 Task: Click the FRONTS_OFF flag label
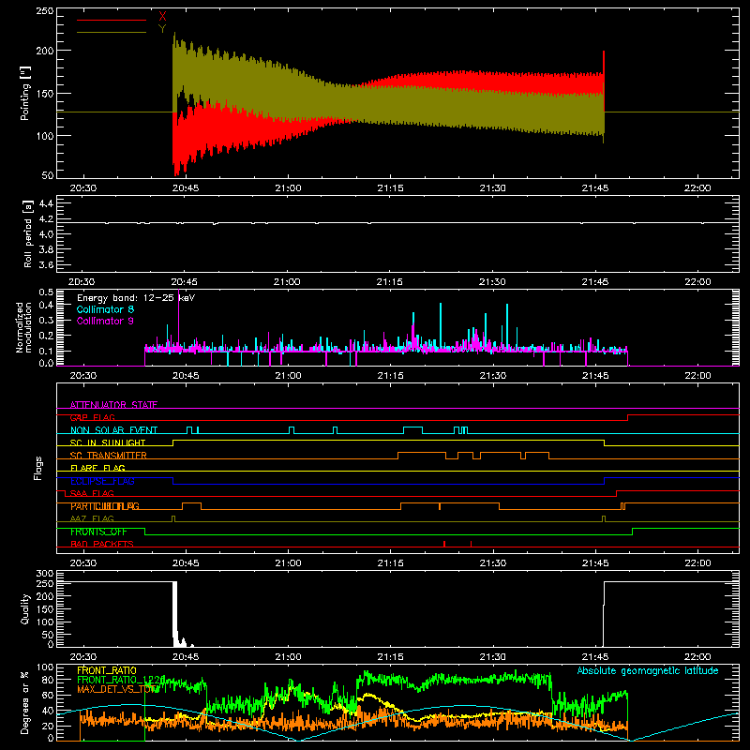98,532
